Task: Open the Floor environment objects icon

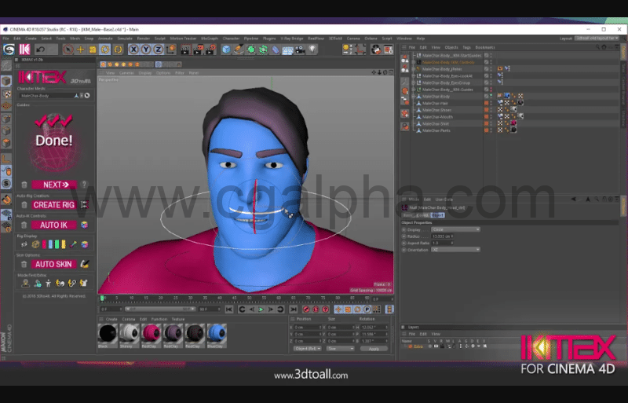Action: pos(287,49)
